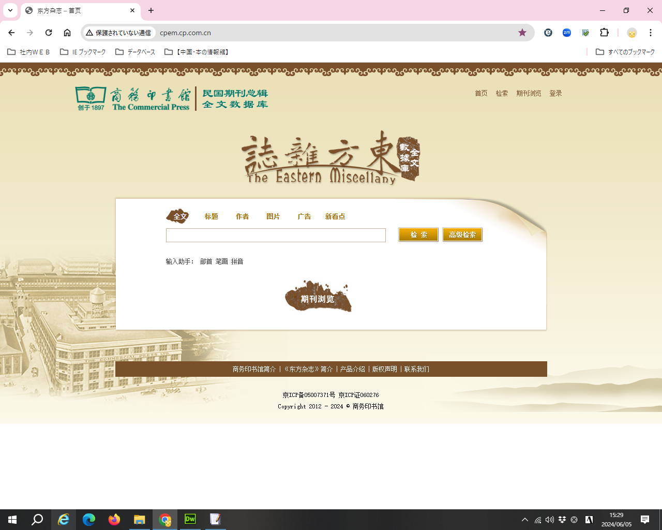Expand the tab search dropdown arrow
The image size is (662, 530).
point(10,10)
